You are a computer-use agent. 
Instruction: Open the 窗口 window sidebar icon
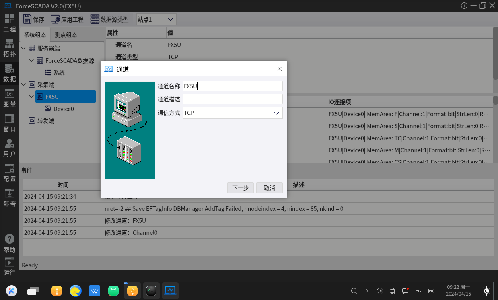pyautogui.click(x=9, y=123)
